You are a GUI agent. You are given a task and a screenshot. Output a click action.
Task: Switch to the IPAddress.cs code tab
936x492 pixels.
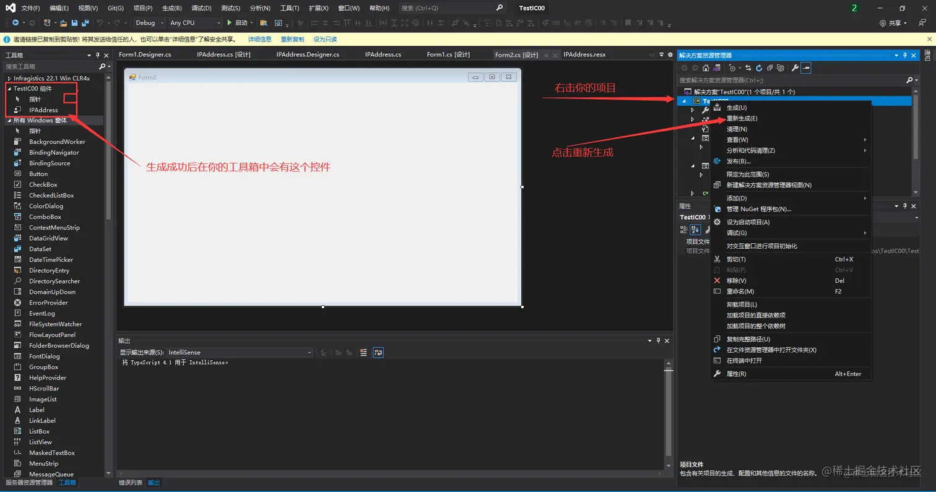point(383,54)
